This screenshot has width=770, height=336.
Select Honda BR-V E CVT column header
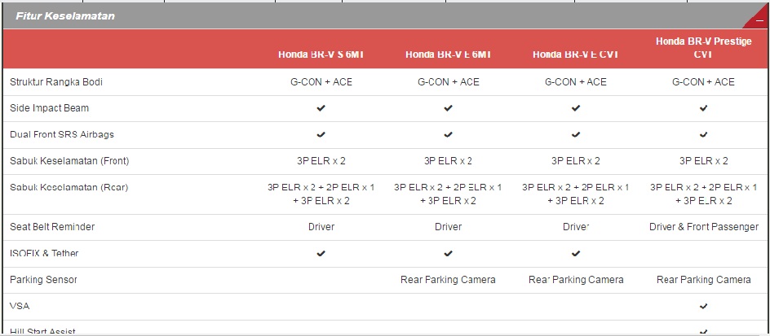click(576, 55)
